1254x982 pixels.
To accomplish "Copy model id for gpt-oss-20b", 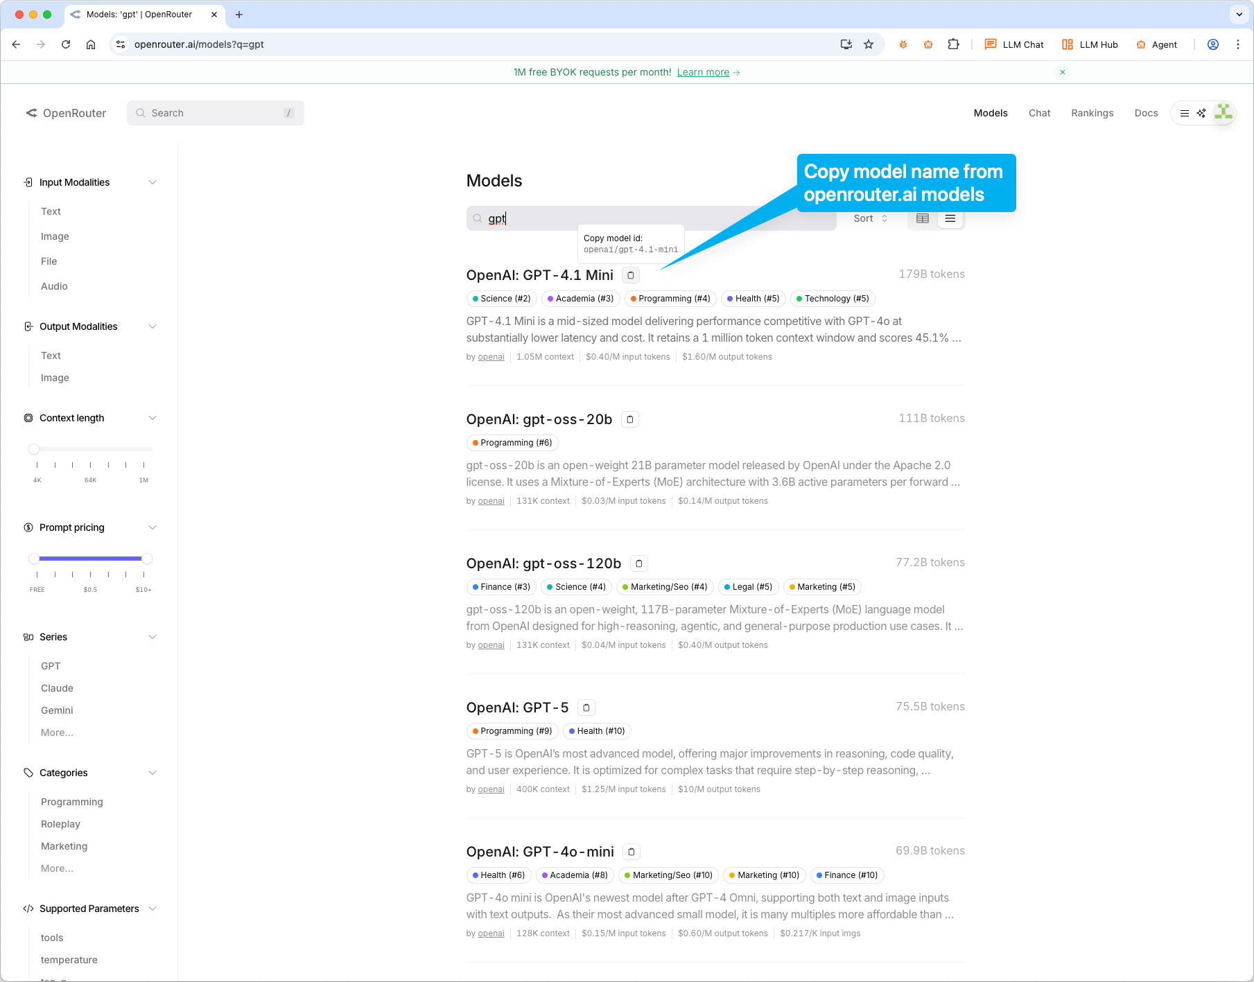I will click(x=629, y=419).
